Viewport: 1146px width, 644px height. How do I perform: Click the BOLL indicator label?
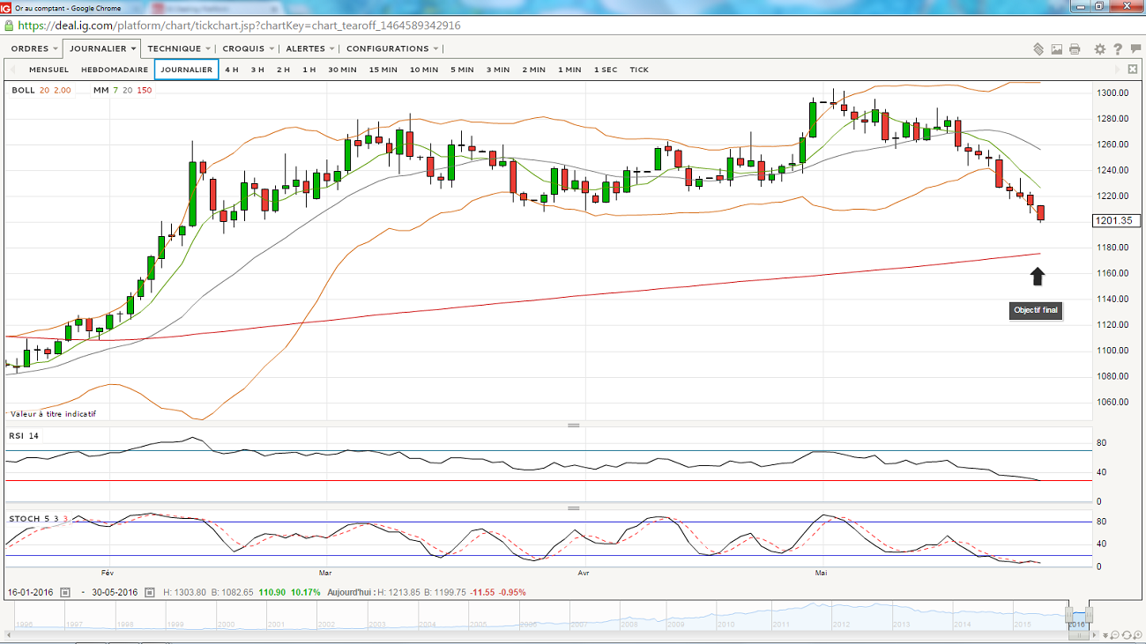coord(23,90)
